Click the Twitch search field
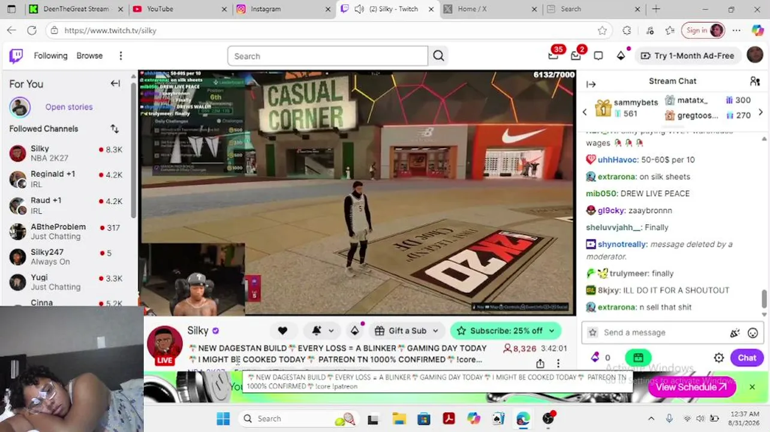Image resolution: width=770 pixels, height=432 pixels. tap(327, 56)
